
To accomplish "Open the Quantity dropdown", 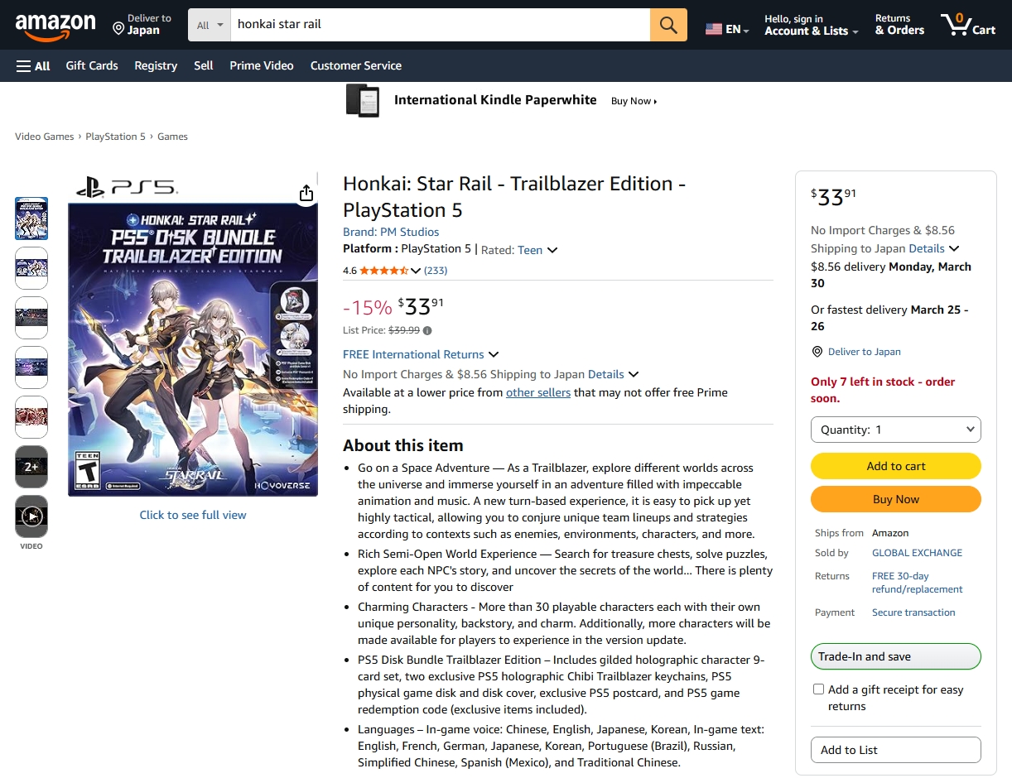I will coord(895,430).
